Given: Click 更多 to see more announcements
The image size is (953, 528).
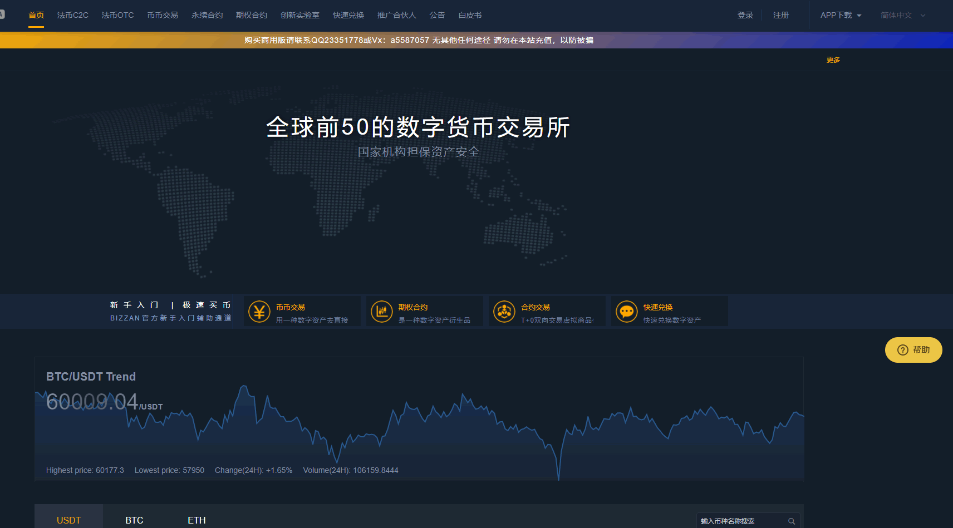Looking at the screenshot, I should (x=833, y=60).
